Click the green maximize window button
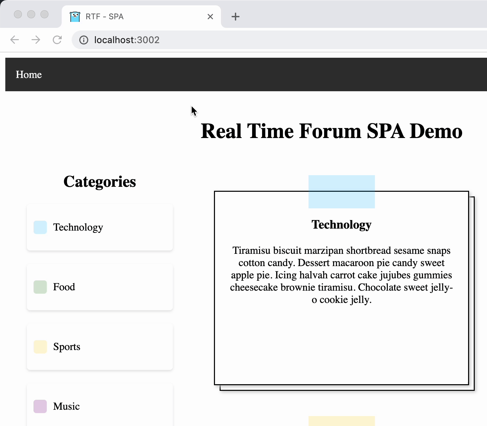Screen dimensions: 487x426 [44, 14]
